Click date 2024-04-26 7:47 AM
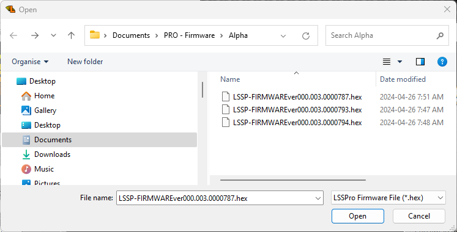 412,110
